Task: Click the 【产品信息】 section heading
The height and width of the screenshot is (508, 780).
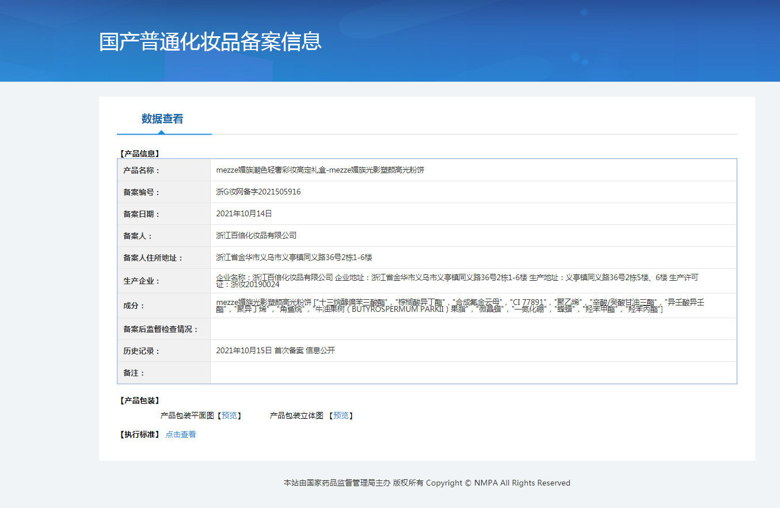Action: (x=140, y=154)
